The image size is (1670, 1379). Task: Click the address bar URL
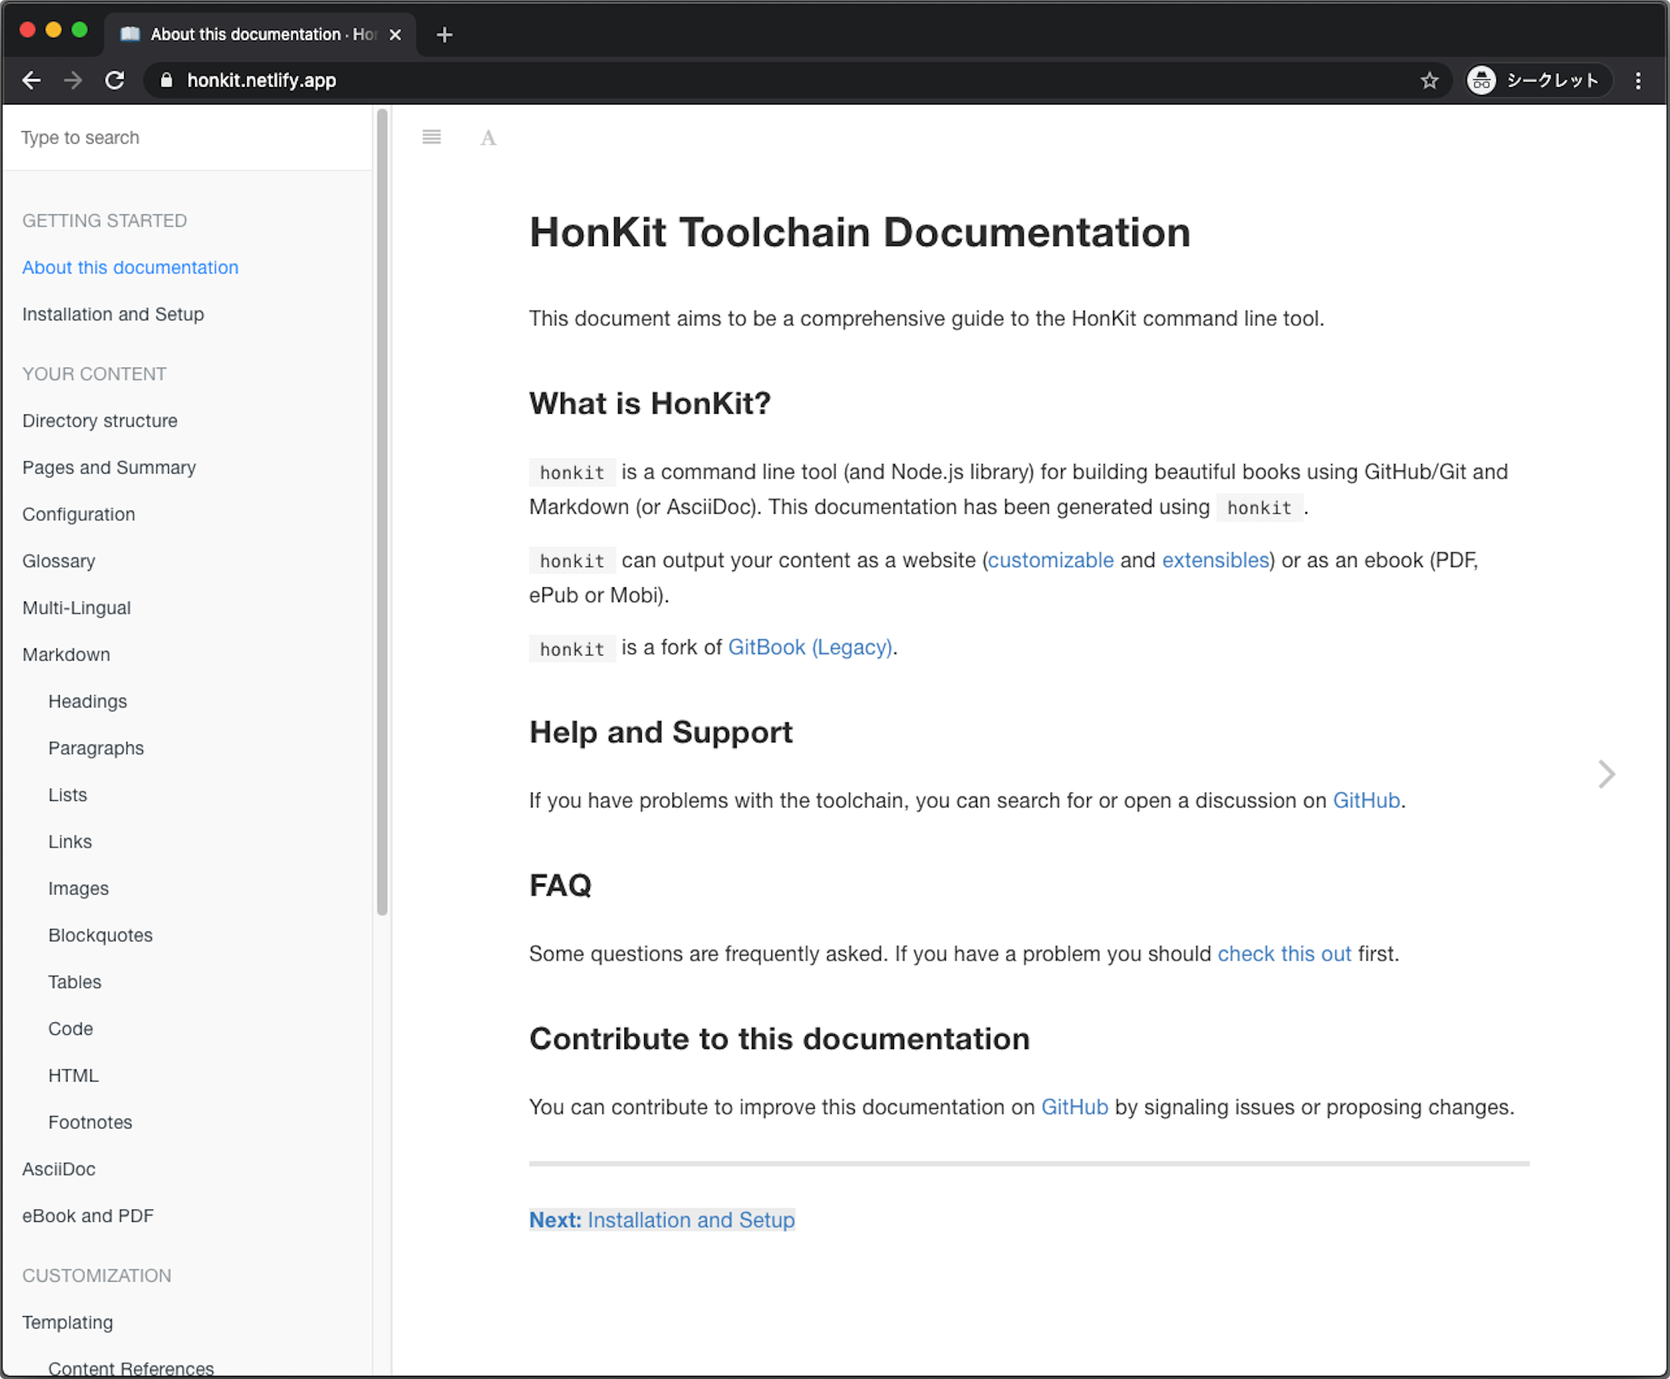(262, 80)
